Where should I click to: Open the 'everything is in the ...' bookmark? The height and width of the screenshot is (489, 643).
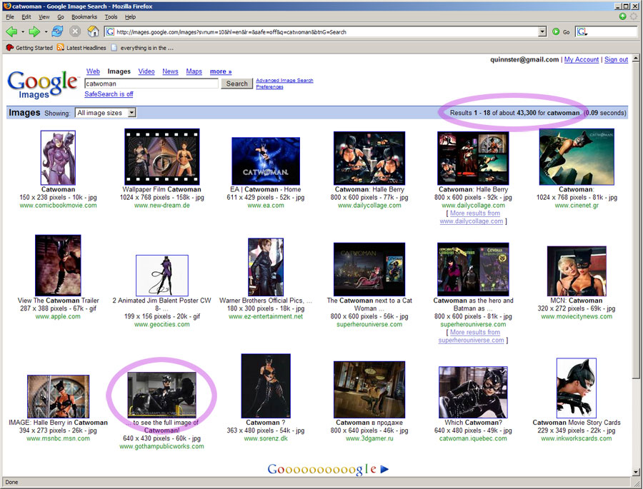click(142, 48)
